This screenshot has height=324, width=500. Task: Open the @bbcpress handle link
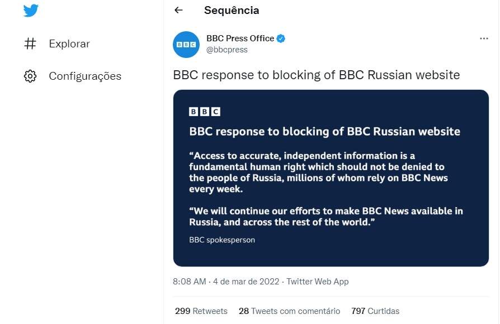[227, 50]
